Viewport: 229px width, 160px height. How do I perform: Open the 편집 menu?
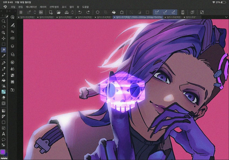tap(20, 7)
